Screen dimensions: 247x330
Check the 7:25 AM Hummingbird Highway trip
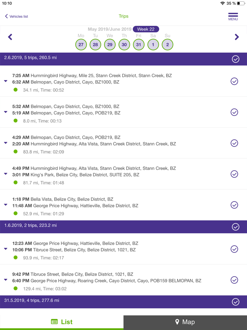tap(234, 81)
